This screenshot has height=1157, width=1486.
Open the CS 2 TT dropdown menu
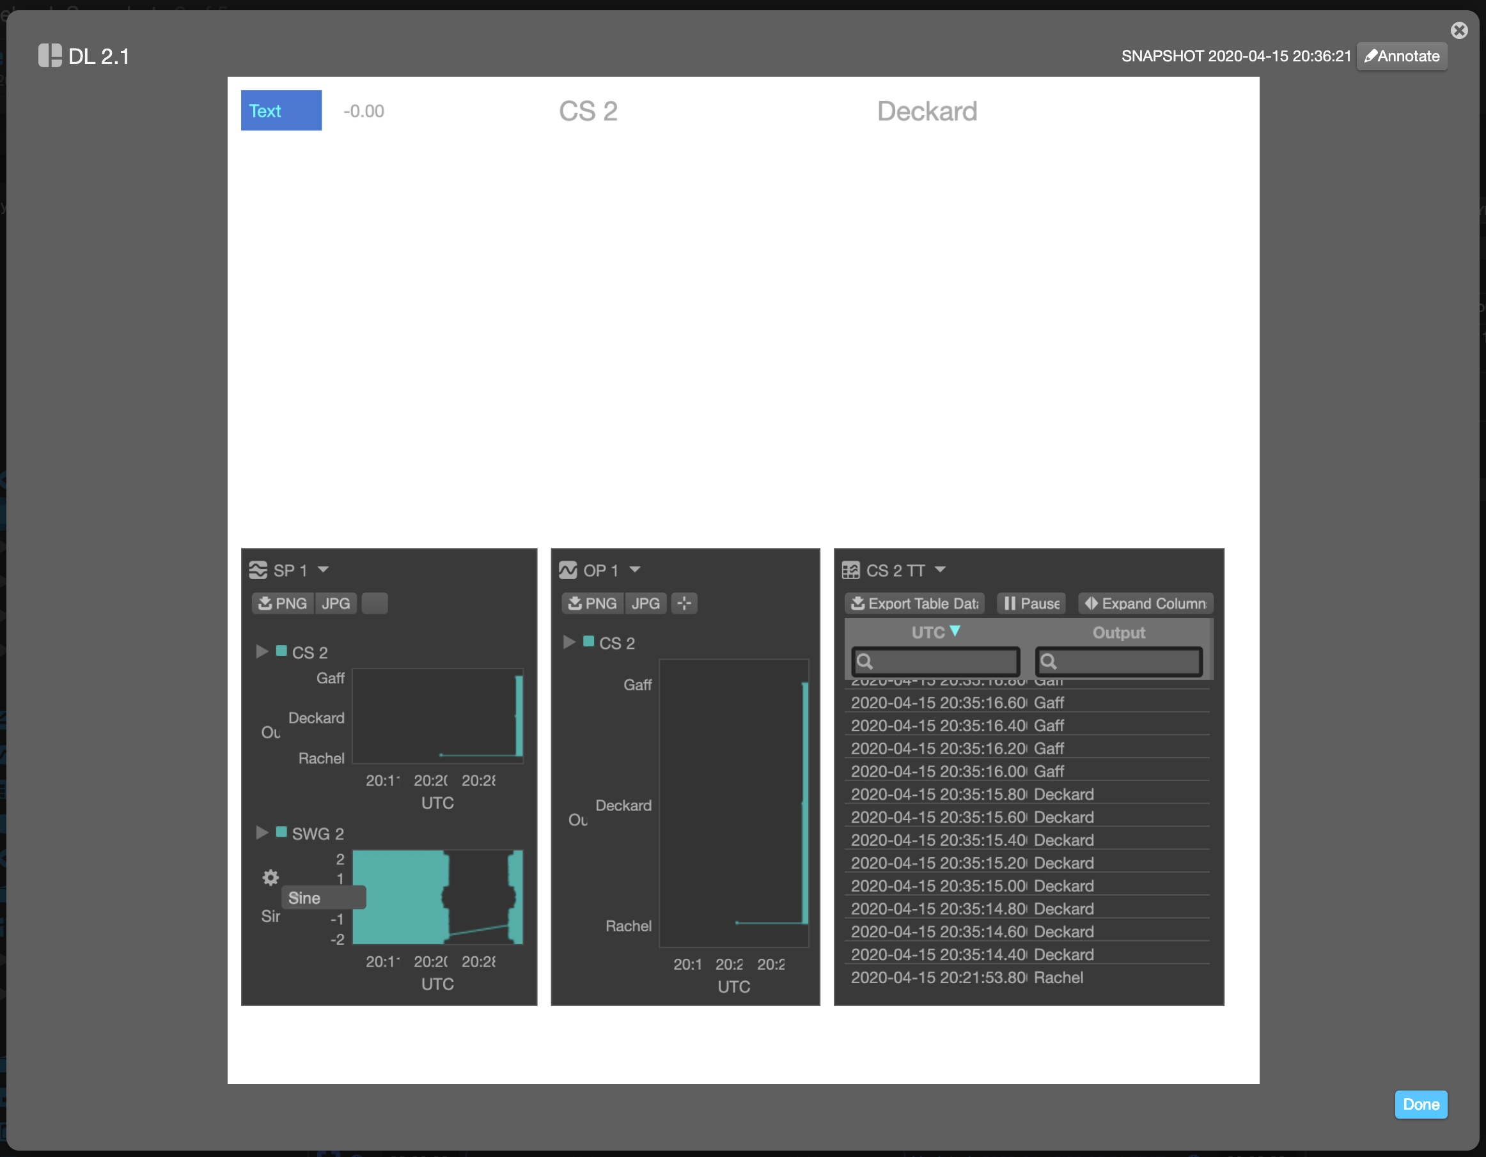pyautogui.click(x=942, y=570)
